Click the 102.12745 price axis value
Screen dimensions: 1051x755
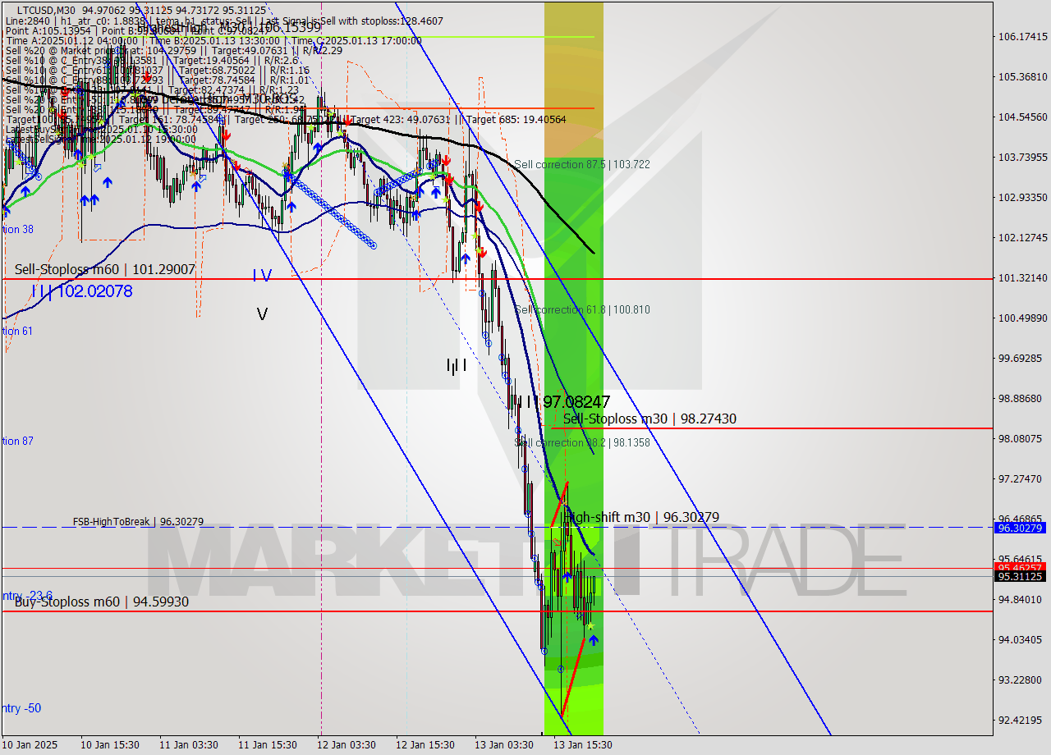pyautogui.click(x=1022, y=237)
